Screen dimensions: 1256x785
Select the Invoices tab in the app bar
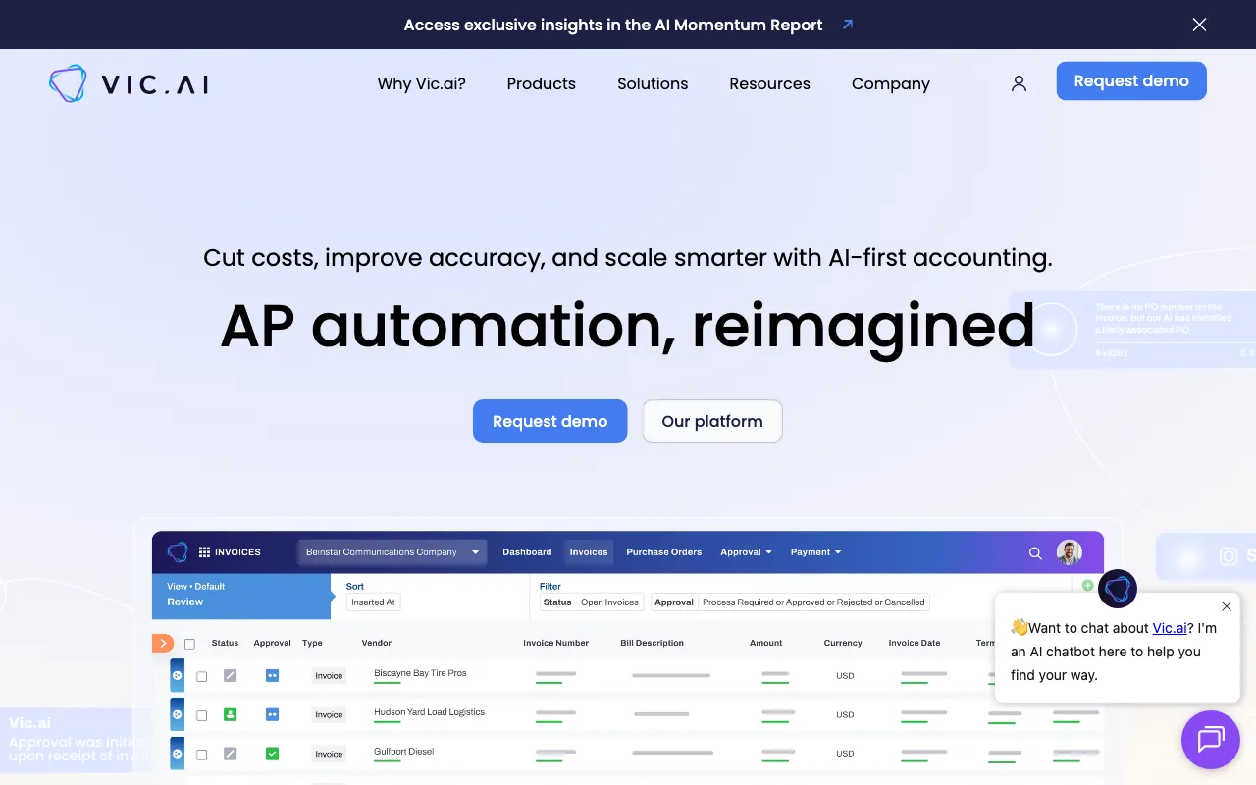pos(589,552)
